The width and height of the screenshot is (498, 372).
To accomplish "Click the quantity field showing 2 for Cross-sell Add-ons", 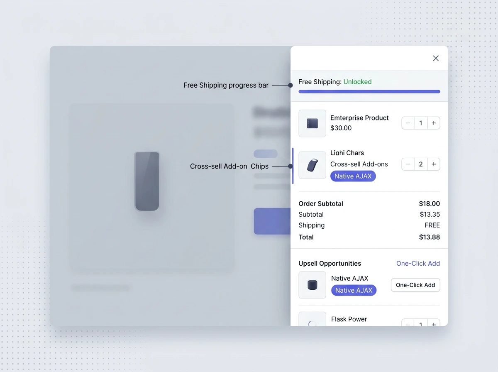I will [x=421, y=164].
